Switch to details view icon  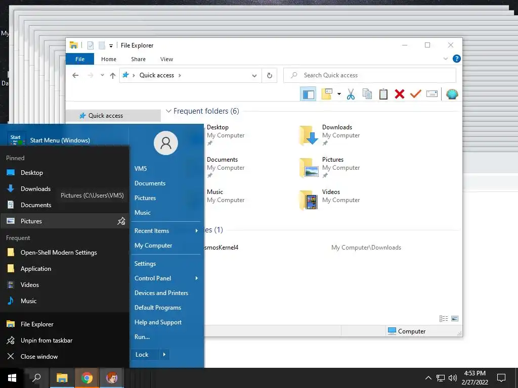[444, 318]
